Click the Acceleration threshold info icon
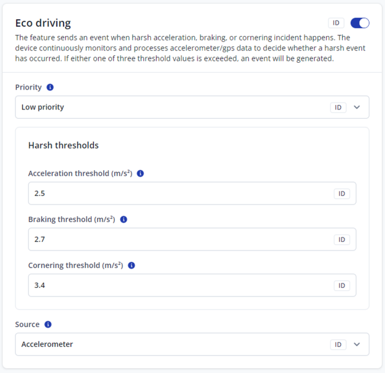 tap(140, 174)
